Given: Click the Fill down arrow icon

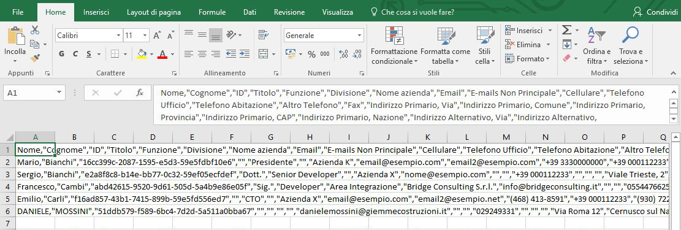Looking at the screenshot, I should 567,44.
